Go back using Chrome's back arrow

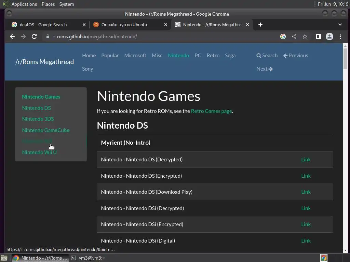coord(12,37)
